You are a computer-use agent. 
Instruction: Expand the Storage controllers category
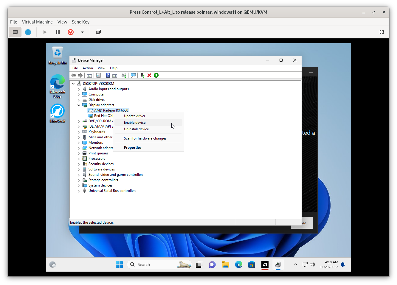pyautogui.click(x=79, y=180)
